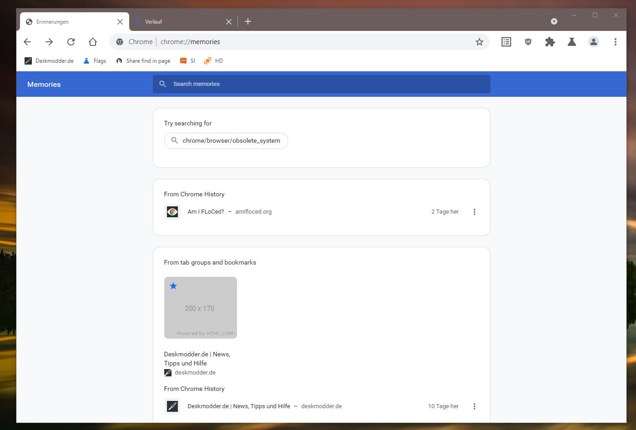Bookmark this page with the star icon

point(479,42)
